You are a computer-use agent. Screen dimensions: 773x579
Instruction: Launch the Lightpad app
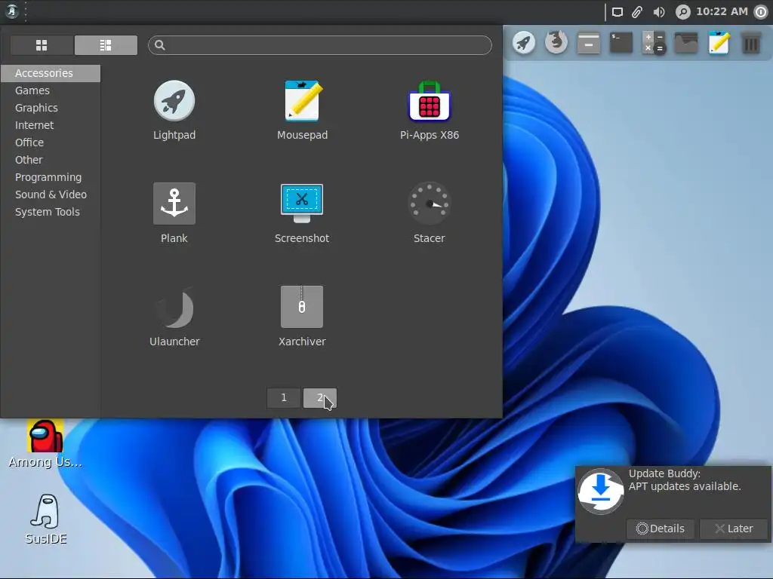pos(174,110)
